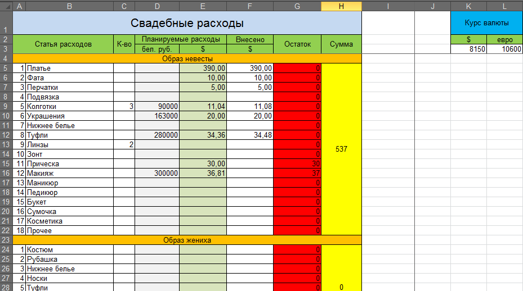The image size is (523, 291).
Task: Select the "Статья расходов" header cell
Action: click(x=63, y=44)
